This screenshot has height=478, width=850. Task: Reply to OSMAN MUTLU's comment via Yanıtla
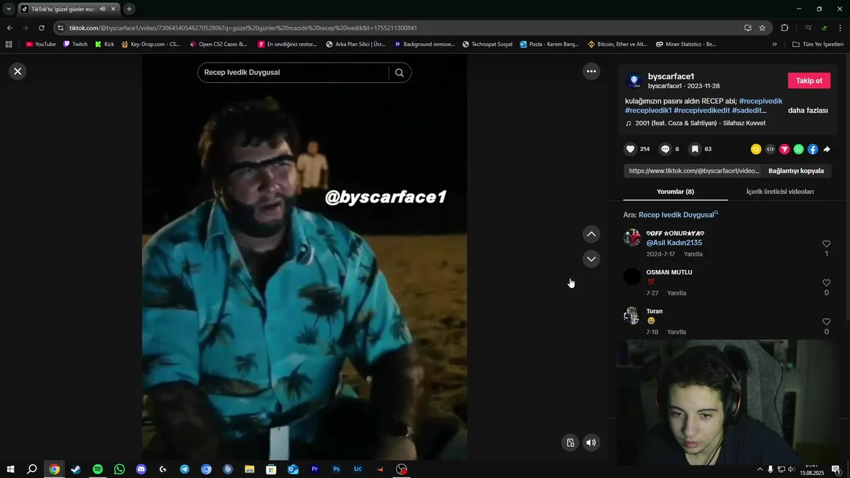(677, 293)
